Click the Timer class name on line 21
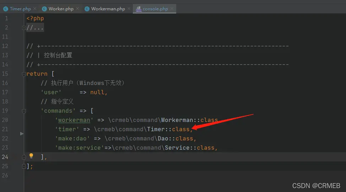This screenshot has width=346, height=192. point(156,129)
